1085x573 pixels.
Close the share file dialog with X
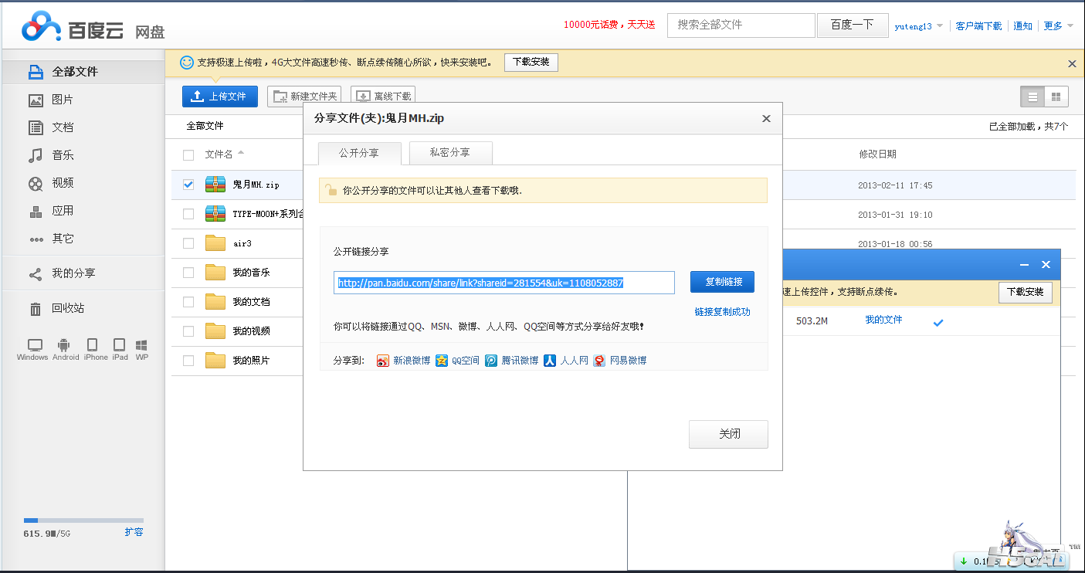pos(766,119)
